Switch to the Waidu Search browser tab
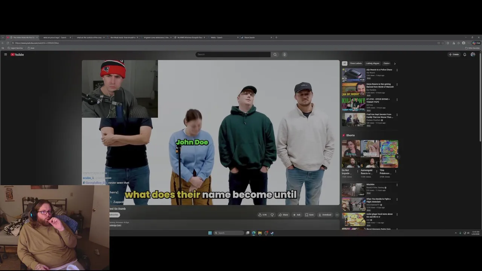The width and height of the screenshot is (482, 271). 223,38
